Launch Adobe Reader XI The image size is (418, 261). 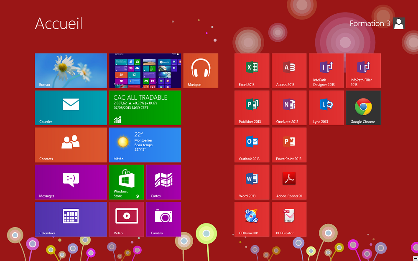tap(289, 182)
